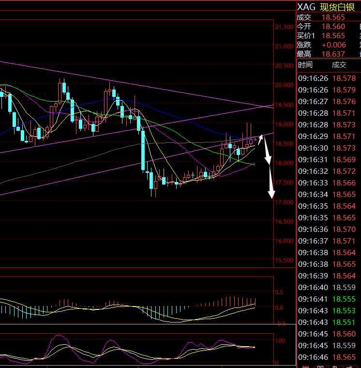This screenshot has height=368, width=361.
Task: Select the 09:16:27 tick priced 18.576
Action: [327, 101]
